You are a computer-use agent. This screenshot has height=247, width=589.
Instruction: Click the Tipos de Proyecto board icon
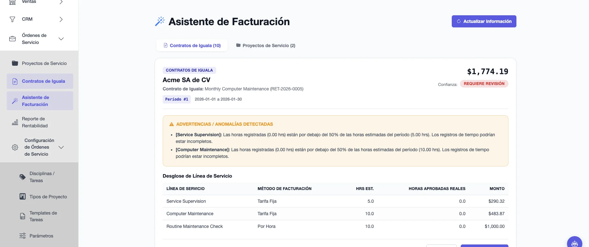click(23, 196)
